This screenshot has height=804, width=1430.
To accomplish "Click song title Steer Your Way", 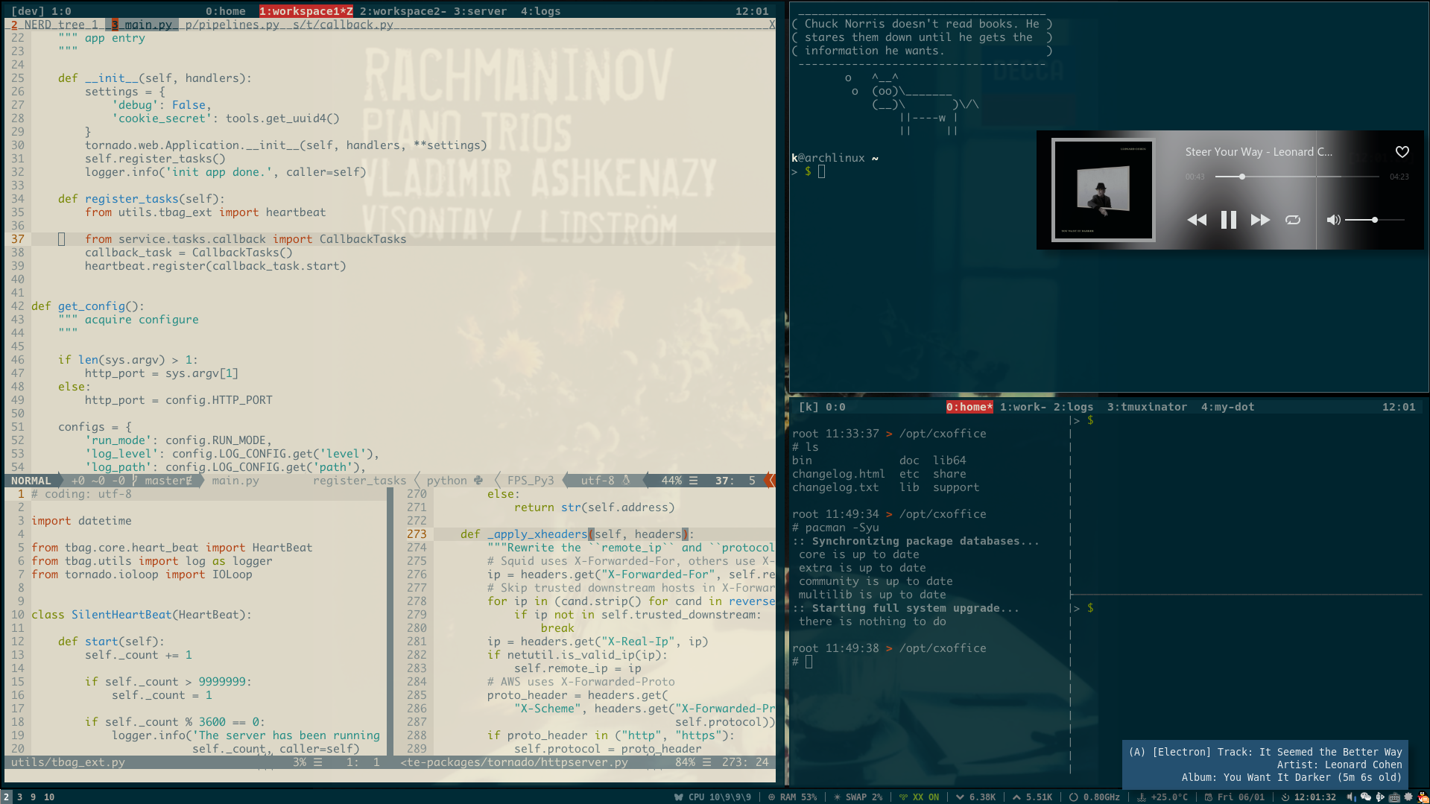I will (x=1259, y=152).
